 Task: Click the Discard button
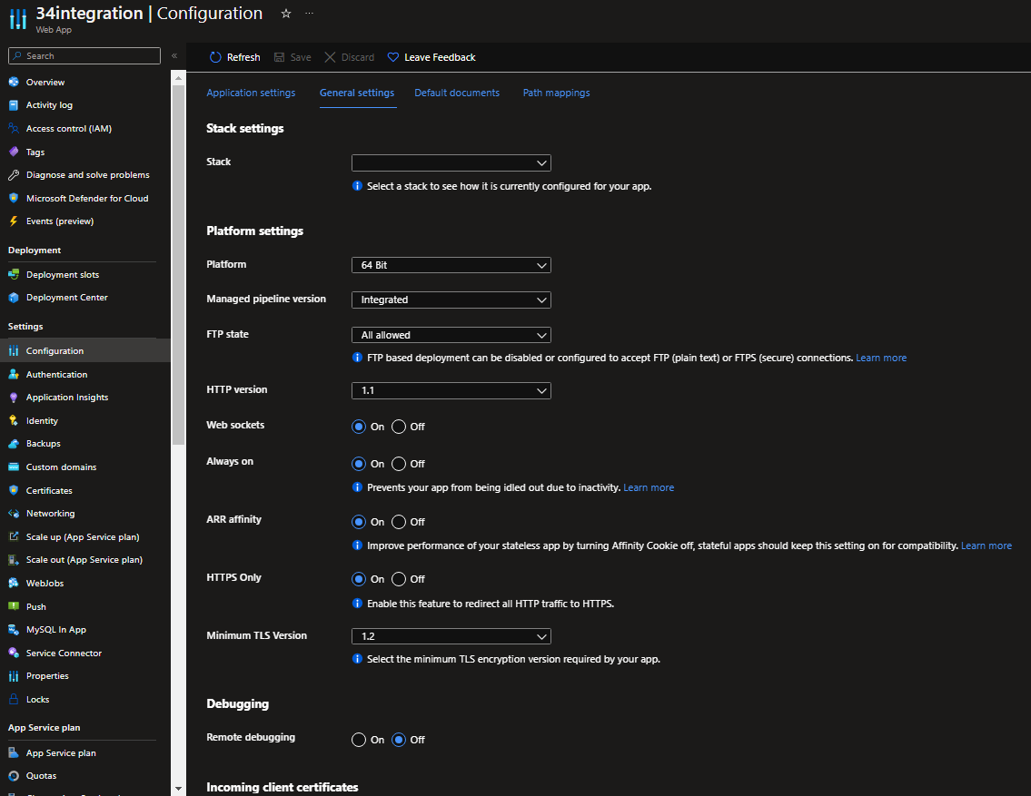coord(349,57)
